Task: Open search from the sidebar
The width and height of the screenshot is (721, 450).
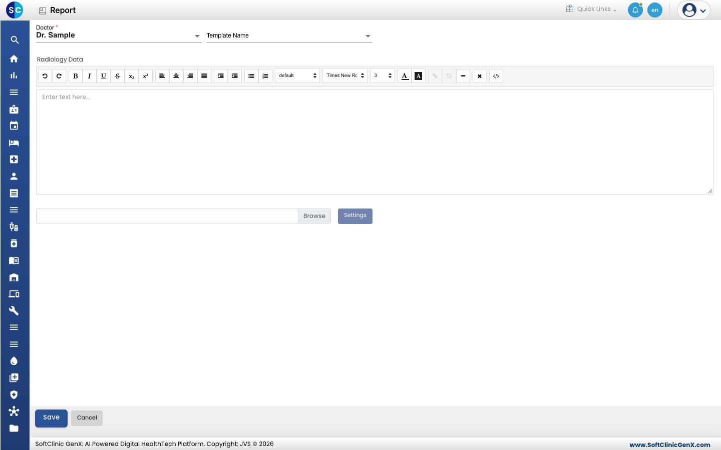Action: point(14,40)
